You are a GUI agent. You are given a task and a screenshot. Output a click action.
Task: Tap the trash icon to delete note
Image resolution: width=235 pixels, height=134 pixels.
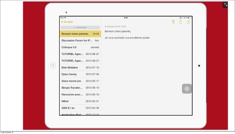pos(173,22)
